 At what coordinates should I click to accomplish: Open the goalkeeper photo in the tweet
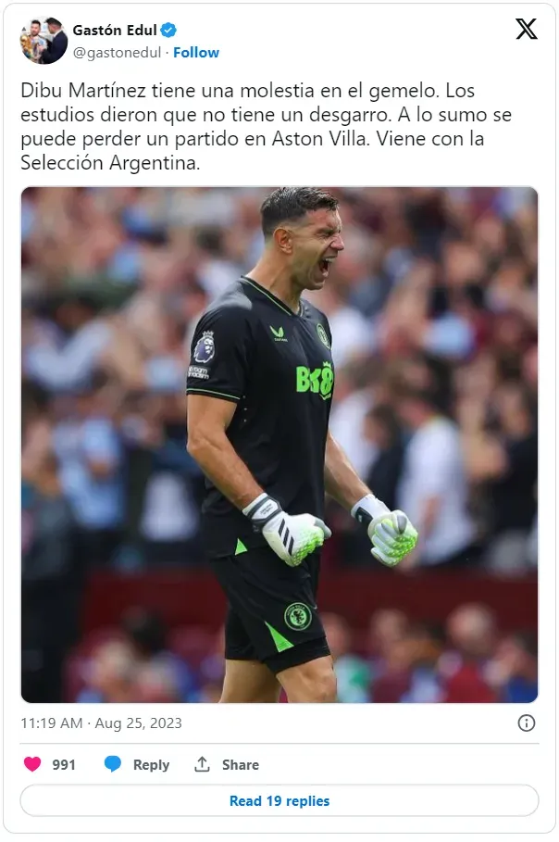click(279, 445)
